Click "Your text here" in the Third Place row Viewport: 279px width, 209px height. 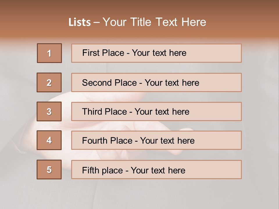pyautogui.click(x=162, y=112)
